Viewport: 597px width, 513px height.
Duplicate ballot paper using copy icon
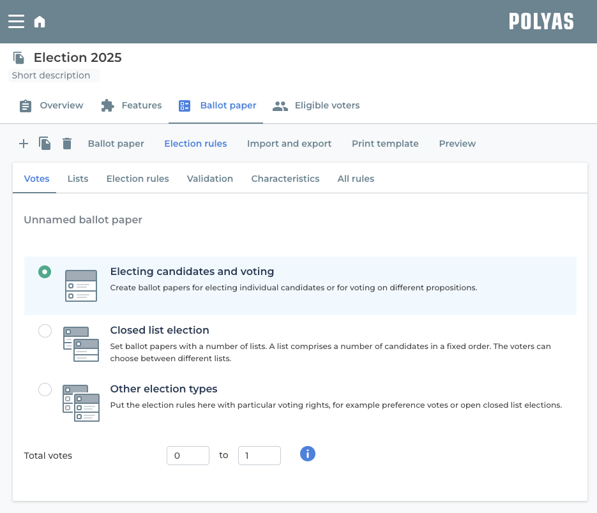(x=45, y=144)
